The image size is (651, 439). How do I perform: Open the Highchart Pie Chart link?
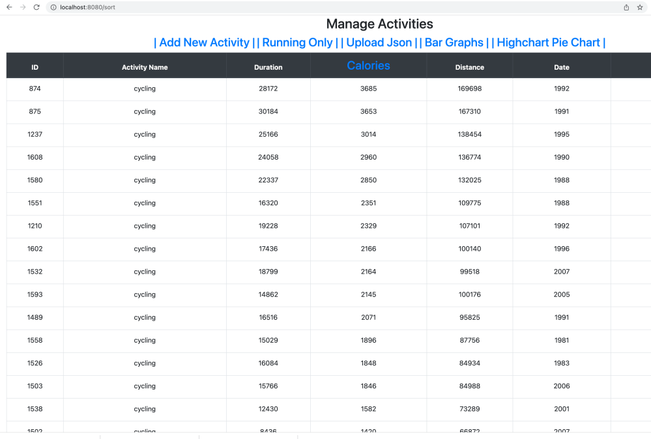[x=548, y=42]
